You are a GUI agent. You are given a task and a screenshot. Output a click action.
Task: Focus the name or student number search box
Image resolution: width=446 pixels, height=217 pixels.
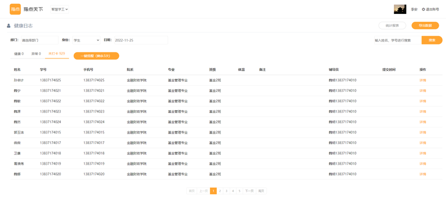[397, 40]
